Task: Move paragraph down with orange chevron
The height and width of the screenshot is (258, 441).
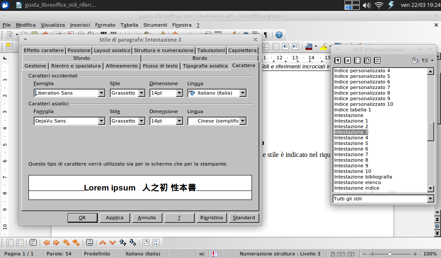Action: coord(112,243)
